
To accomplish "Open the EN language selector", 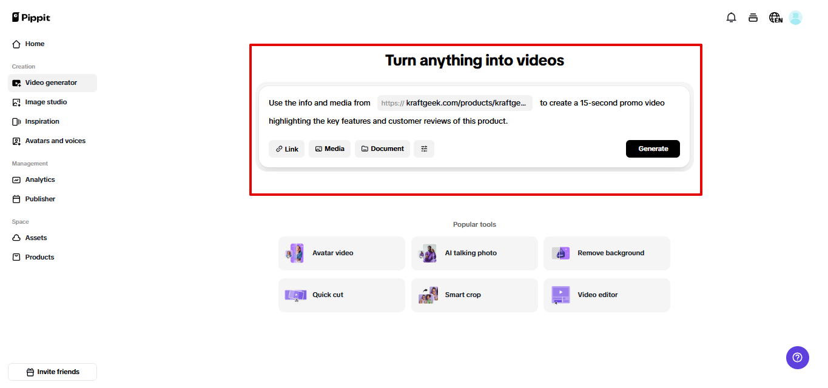I will tap(775, 17).
